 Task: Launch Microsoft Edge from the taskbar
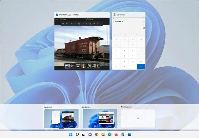point(110,134)
